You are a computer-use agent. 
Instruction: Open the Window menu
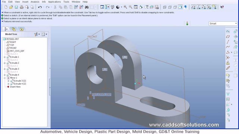76,2
